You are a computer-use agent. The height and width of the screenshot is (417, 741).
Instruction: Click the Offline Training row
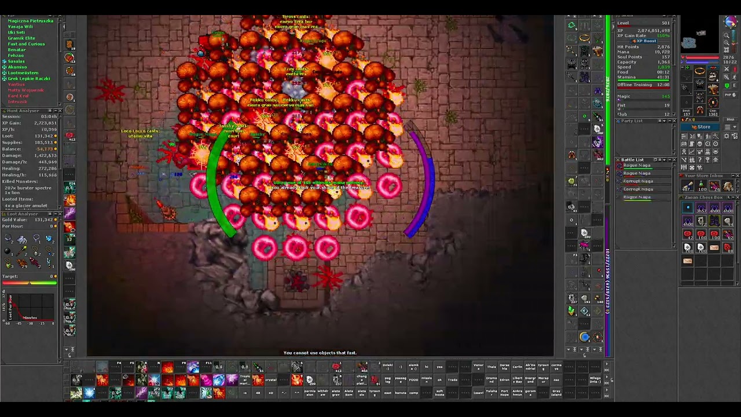pos(643,85)
